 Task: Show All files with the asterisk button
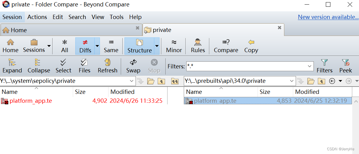coord(65,46)
